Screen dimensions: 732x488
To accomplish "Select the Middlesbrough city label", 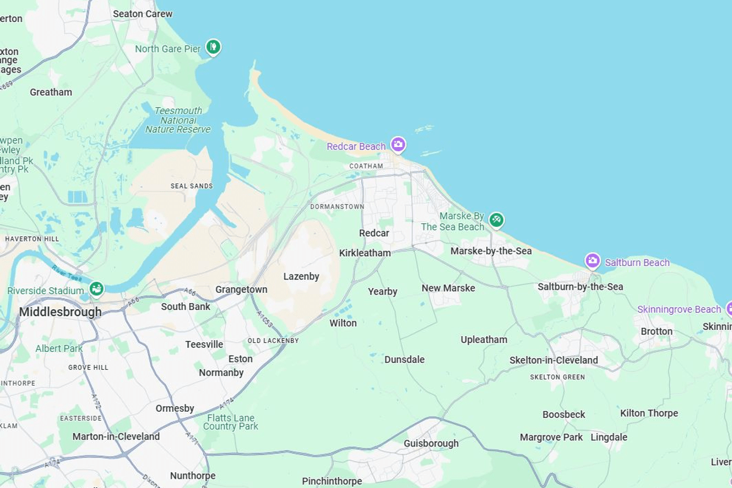I will tap(60, 312).
